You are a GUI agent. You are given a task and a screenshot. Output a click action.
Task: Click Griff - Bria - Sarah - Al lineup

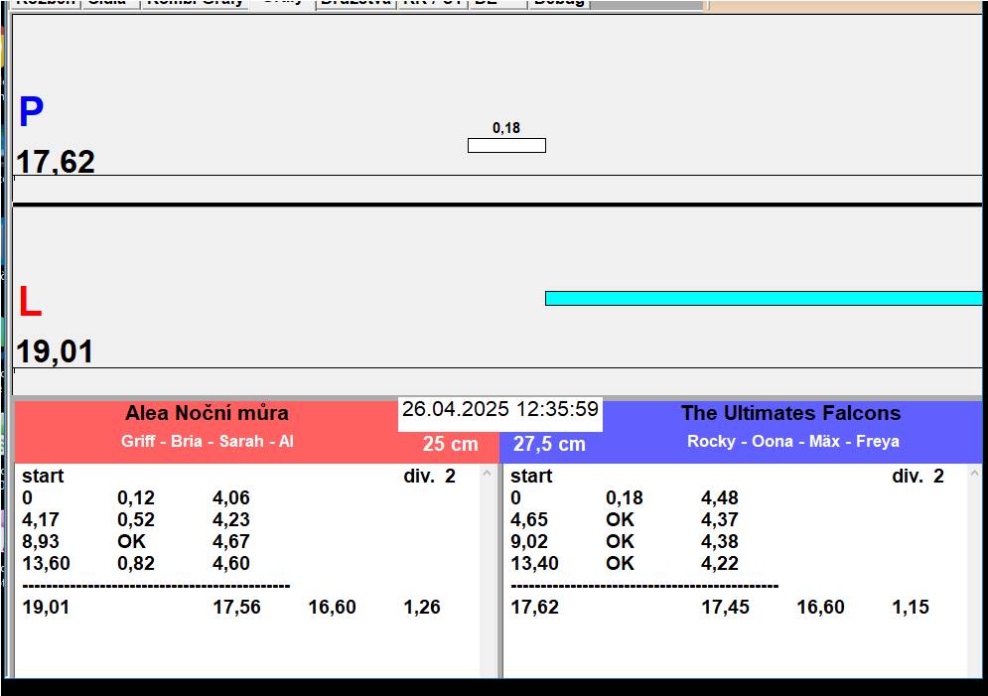pos(207,441)
